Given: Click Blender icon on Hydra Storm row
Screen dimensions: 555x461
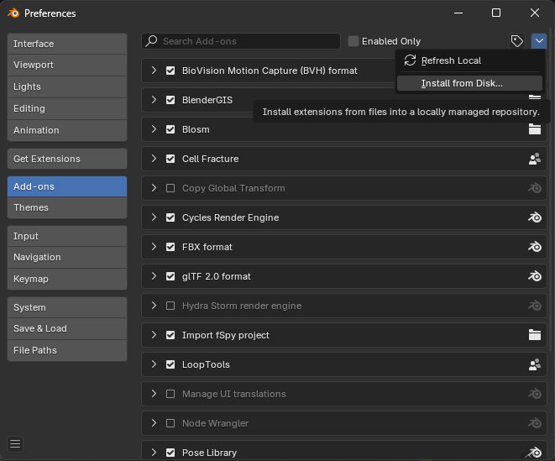Looking at the screenshot, I should 535,306.
